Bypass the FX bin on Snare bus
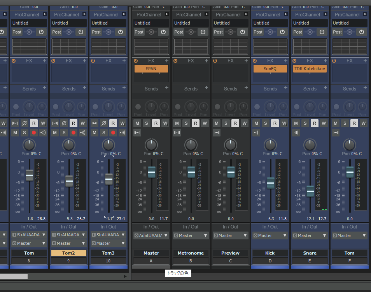This screenshot has width=371, height=292. coord(294,61)
